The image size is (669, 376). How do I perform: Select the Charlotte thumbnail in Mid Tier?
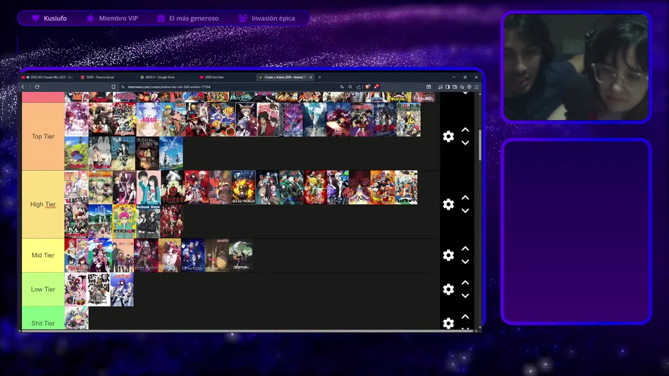pyautogui.click(x=193, y=255)
